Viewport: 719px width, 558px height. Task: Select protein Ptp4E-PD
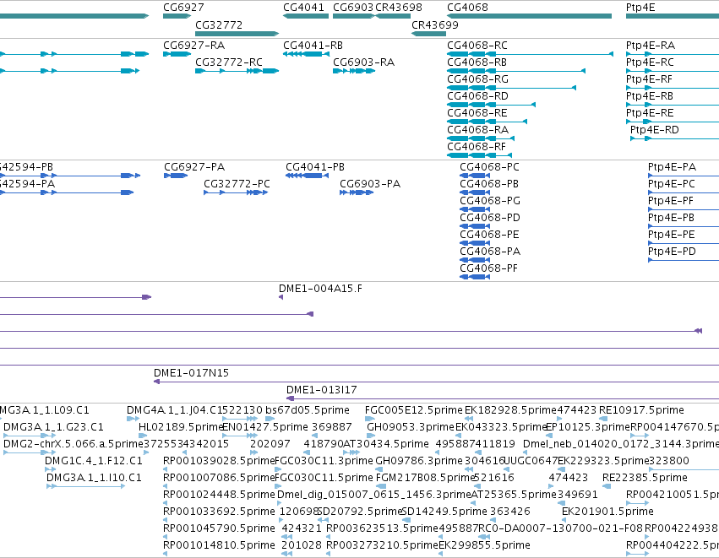click(684, 260)
